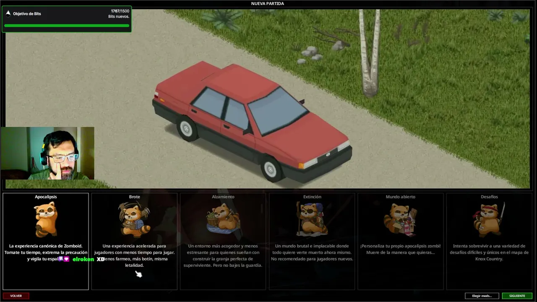537x302 pixels.
Task: Click the Objetivo de Bits label
Action: click(x=27, y=14)
